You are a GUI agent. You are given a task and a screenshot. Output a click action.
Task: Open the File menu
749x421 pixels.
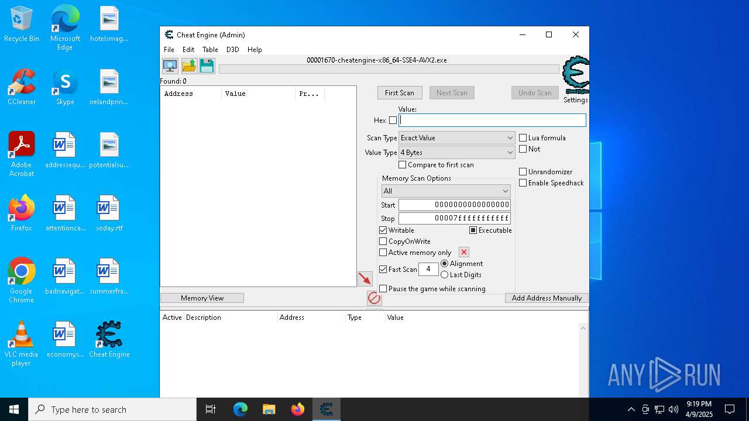(169, 50)
